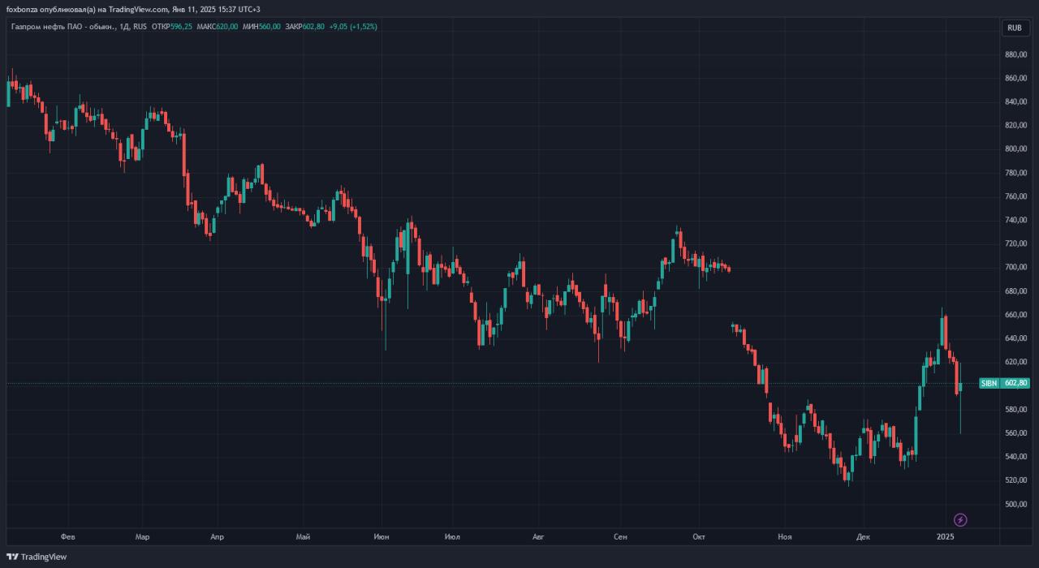
Task: Click the purple lightning bolt icon
Action: pos(960,519)
